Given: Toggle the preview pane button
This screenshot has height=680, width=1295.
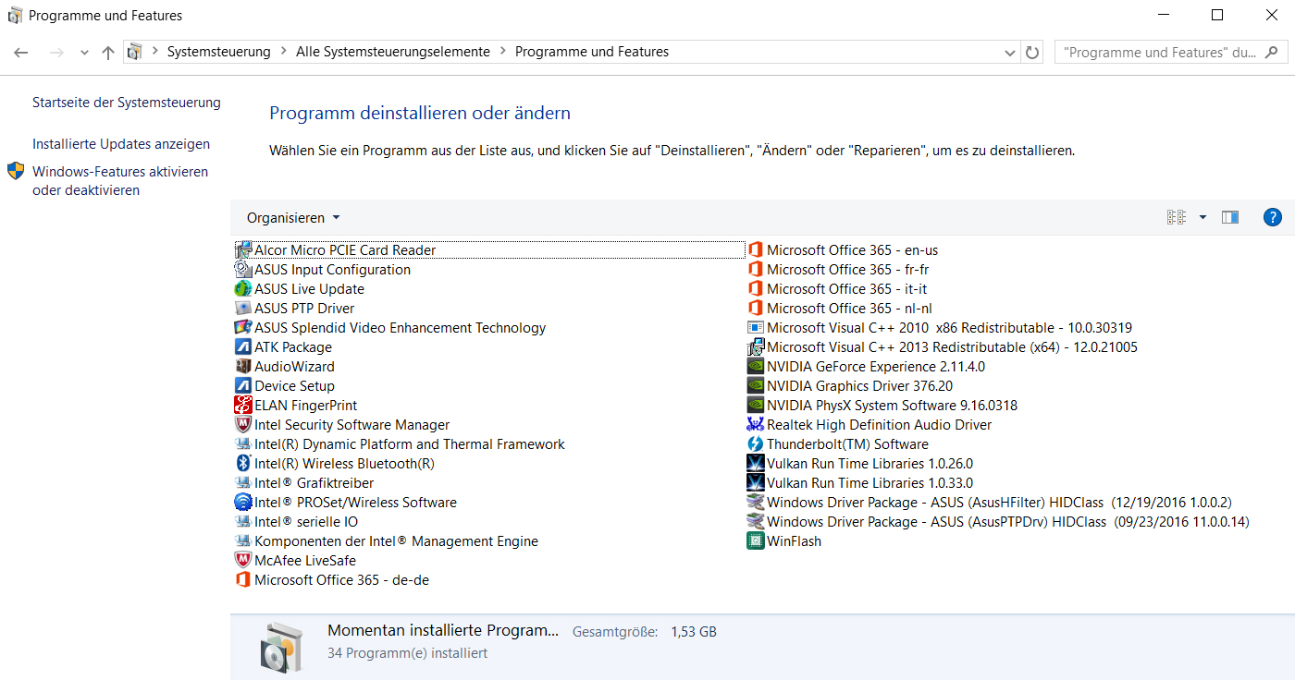Looking at the screenshot, I should (1230, 218).
